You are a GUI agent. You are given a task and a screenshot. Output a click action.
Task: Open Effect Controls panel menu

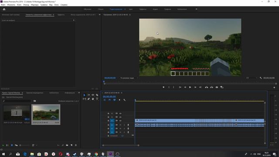(53, 15)
